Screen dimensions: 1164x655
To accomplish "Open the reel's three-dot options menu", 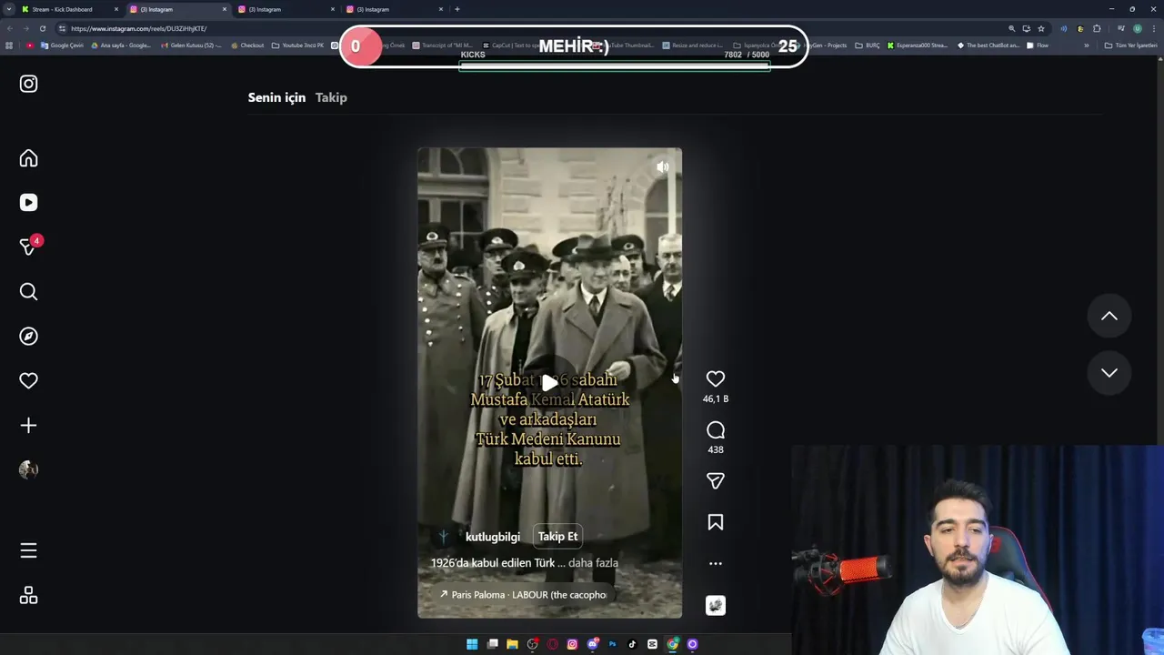I will (x=716, y=564).
